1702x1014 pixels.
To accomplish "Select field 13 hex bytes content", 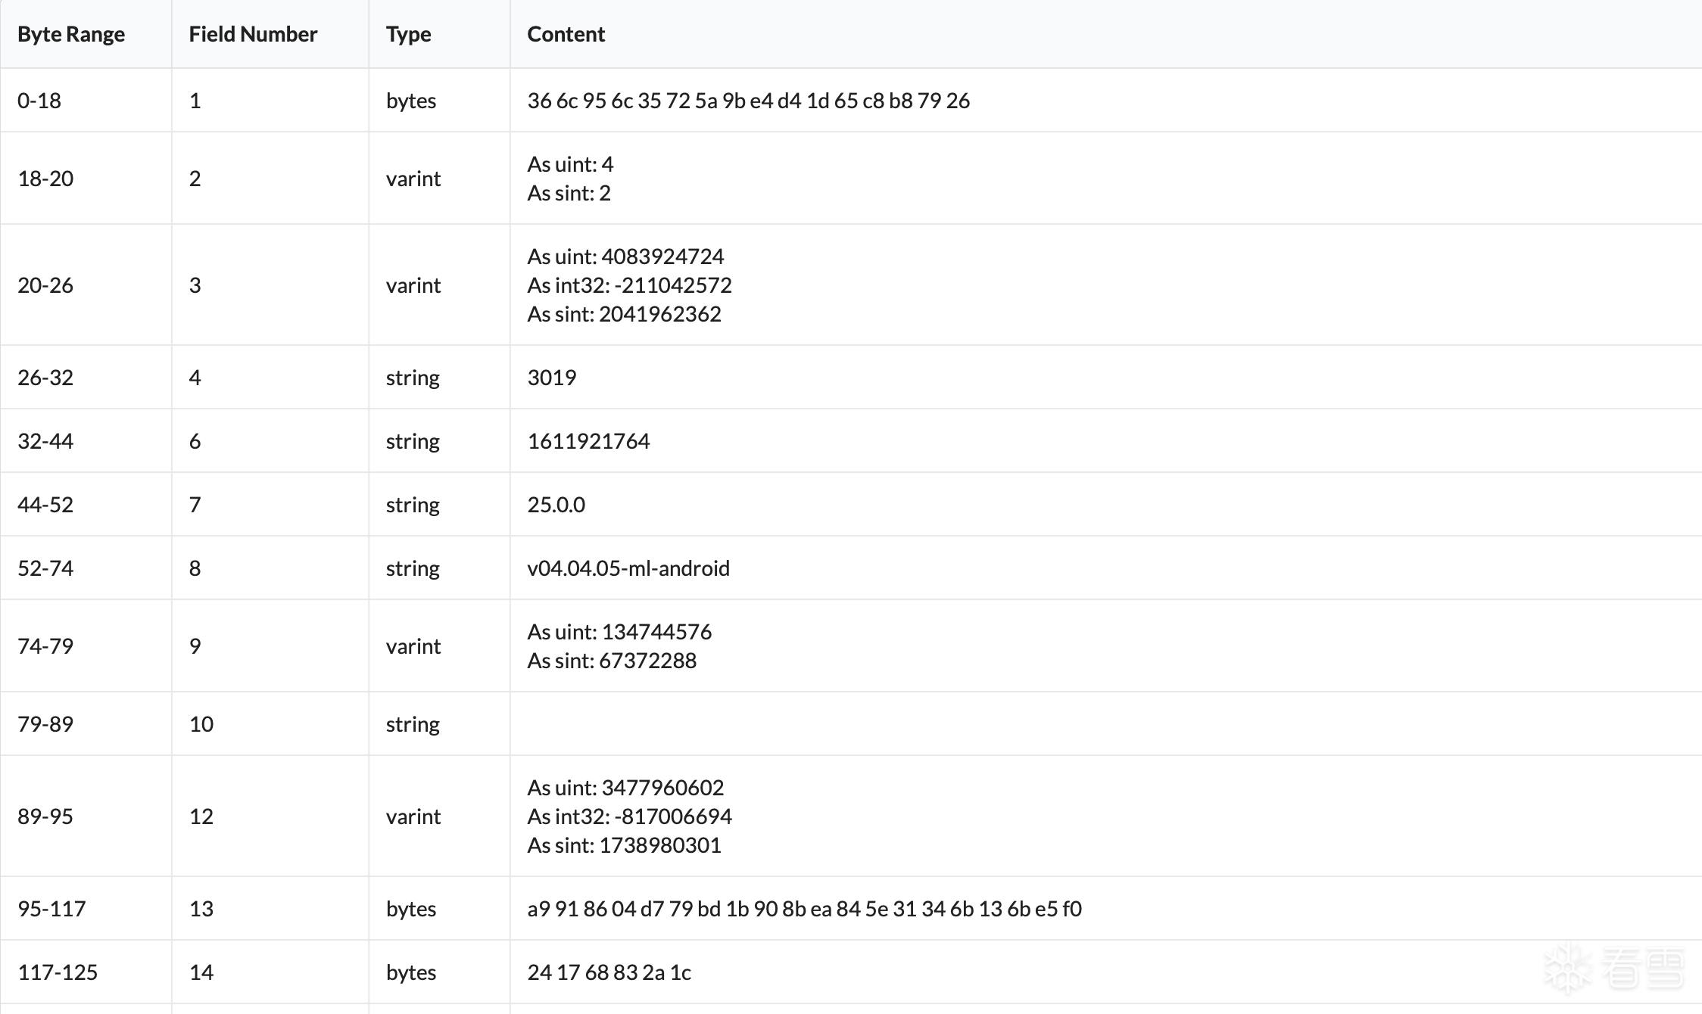I will (x=804, y=909).
